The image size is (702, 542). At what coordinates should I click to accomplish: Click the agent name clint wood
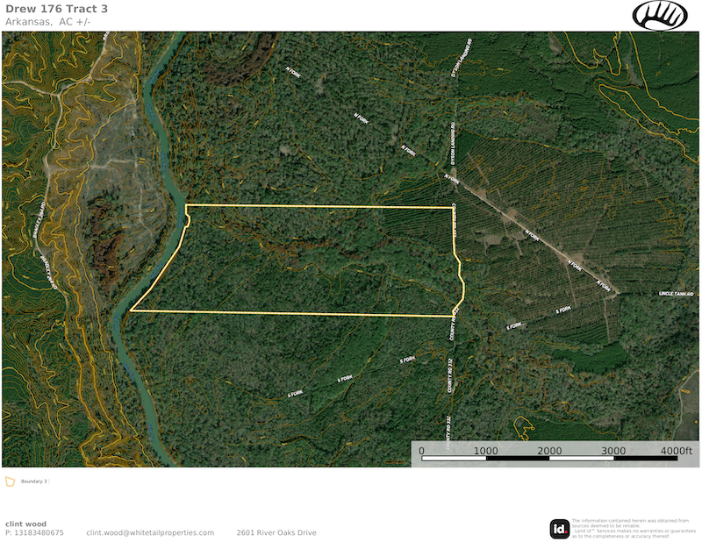[25, 524]
